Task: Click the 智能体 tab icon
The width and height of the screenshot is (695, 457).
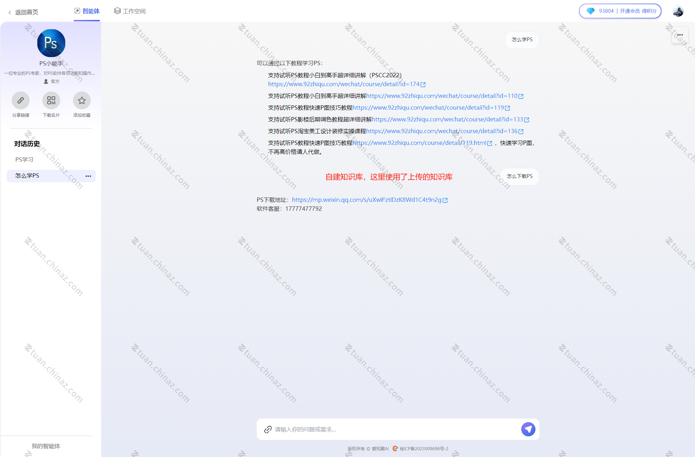Action: [77, 11]
